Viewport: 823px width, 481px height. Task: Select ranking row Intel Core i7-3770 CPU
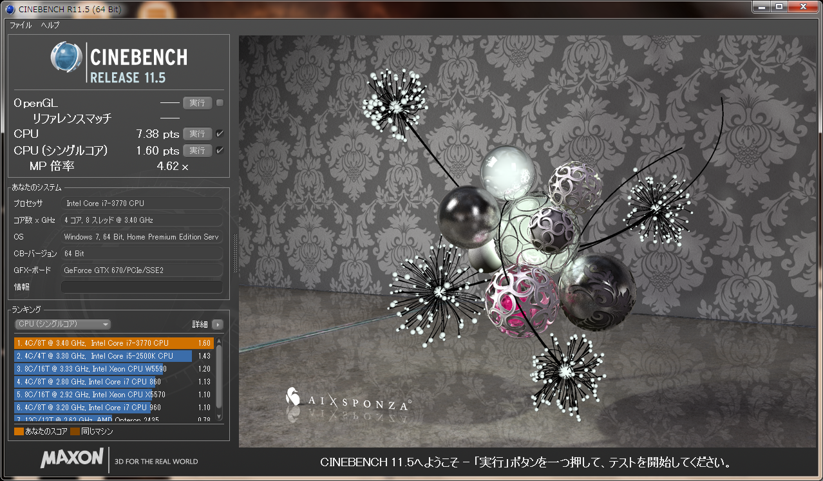coord(113,343)
